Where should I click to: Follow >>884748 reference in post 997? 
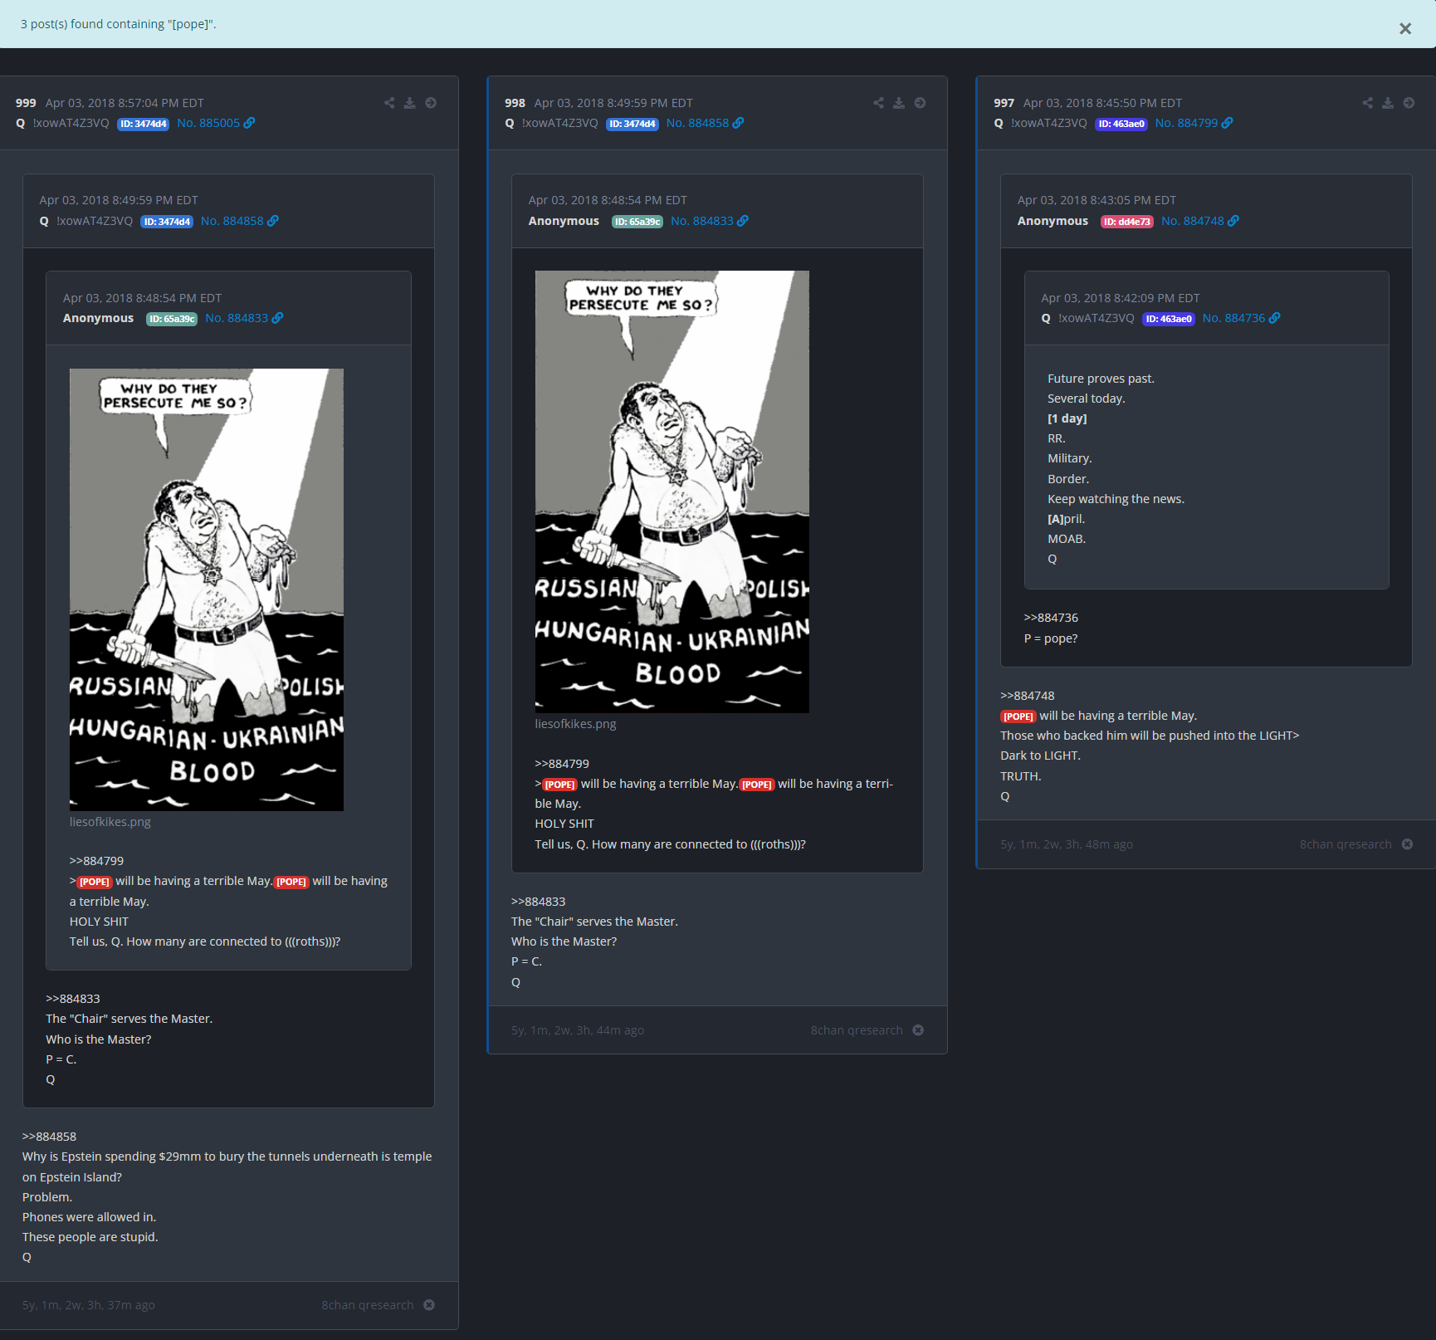point(1028,696)
